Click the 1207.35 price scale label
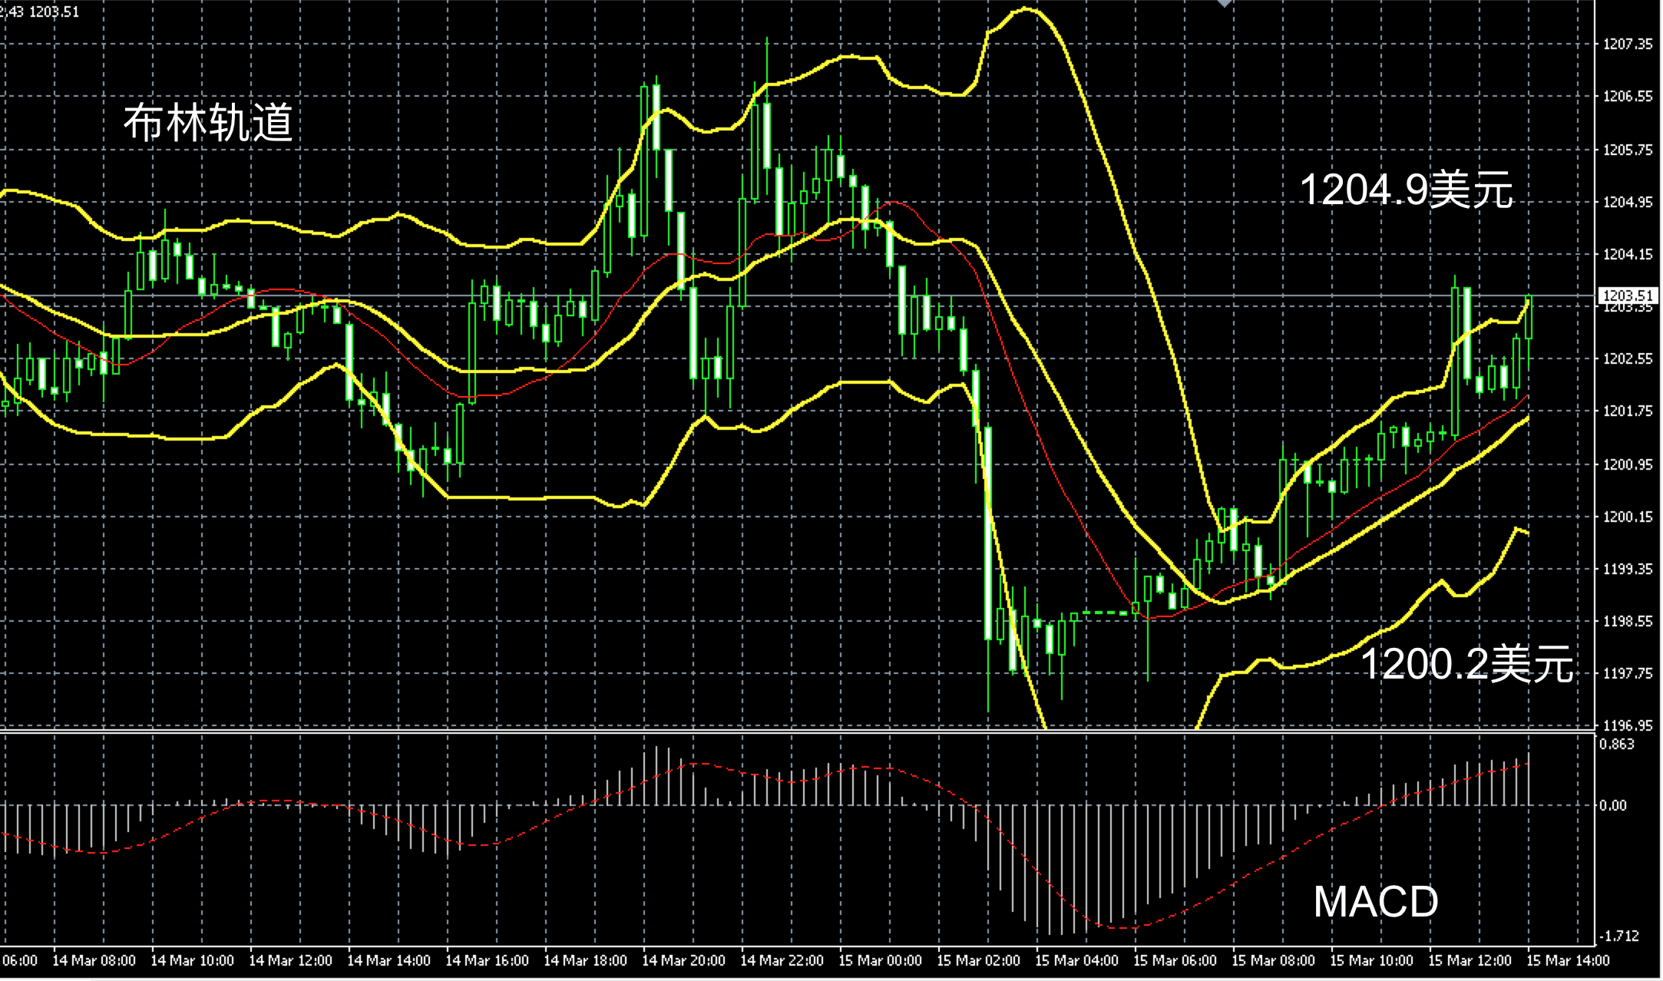The height and width of the screenshot is (981, 1663). [1628, 45]
